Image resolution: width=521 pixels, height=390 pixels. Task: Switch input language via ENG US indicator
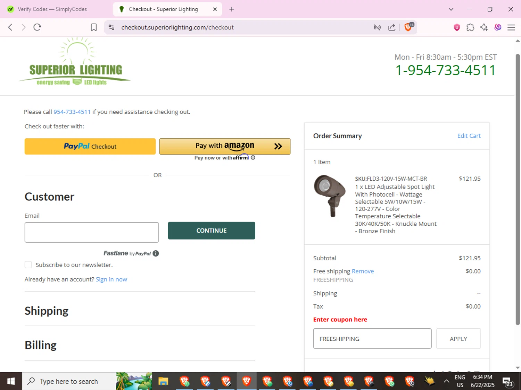460,381
